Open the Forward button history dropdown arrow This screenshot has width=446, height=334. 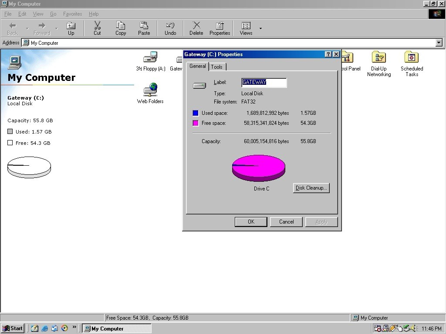tap(56, 28)
